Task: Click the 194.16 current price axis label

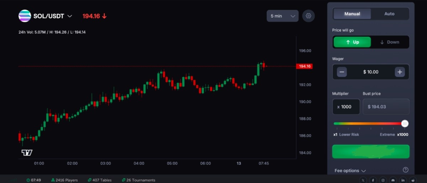Action: 304,66
